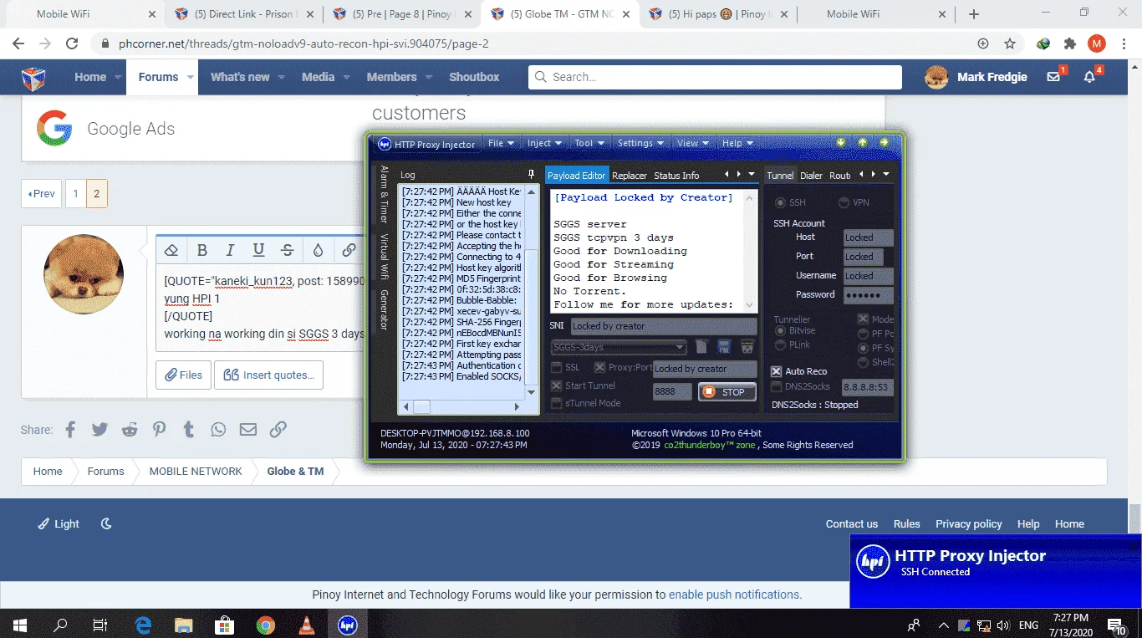This screenshot has height=638, width=1142.
Task: Toggle the Start Tunnel checkbox
Action: pyautogui.click(x=557, y=385)
